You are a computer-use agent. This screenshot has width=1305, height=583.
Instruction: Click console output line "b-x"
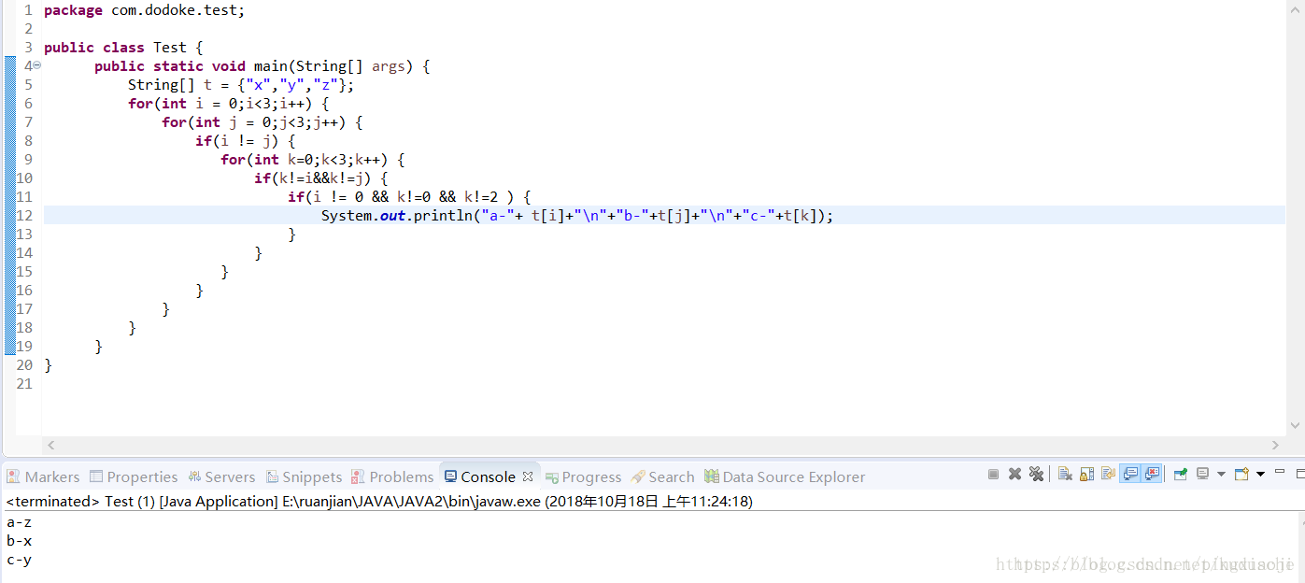click(19, 541)
